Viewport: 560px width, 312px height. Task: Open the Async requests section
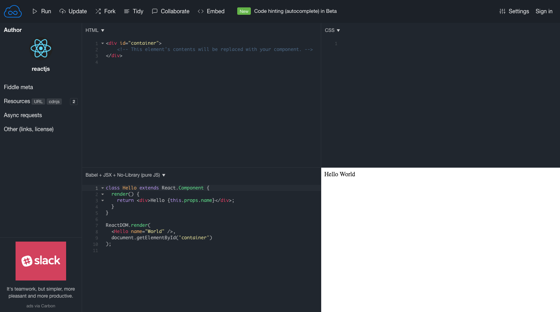[x=23, y=115]
